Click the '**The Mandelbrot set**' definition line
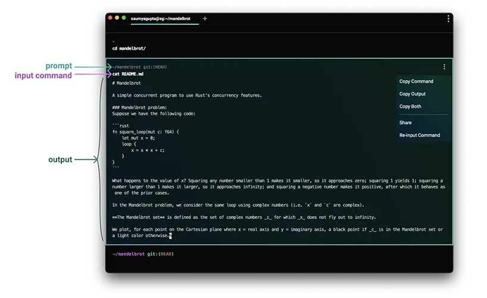Screen dimensions: 487x298 click(244, 217)
